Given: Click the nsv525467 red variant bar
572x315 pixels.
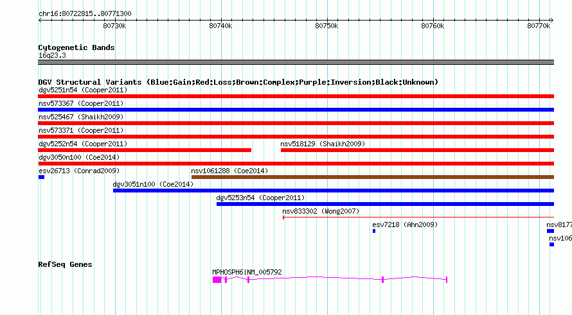Looking at the screenshot, I should coord(296,123).
